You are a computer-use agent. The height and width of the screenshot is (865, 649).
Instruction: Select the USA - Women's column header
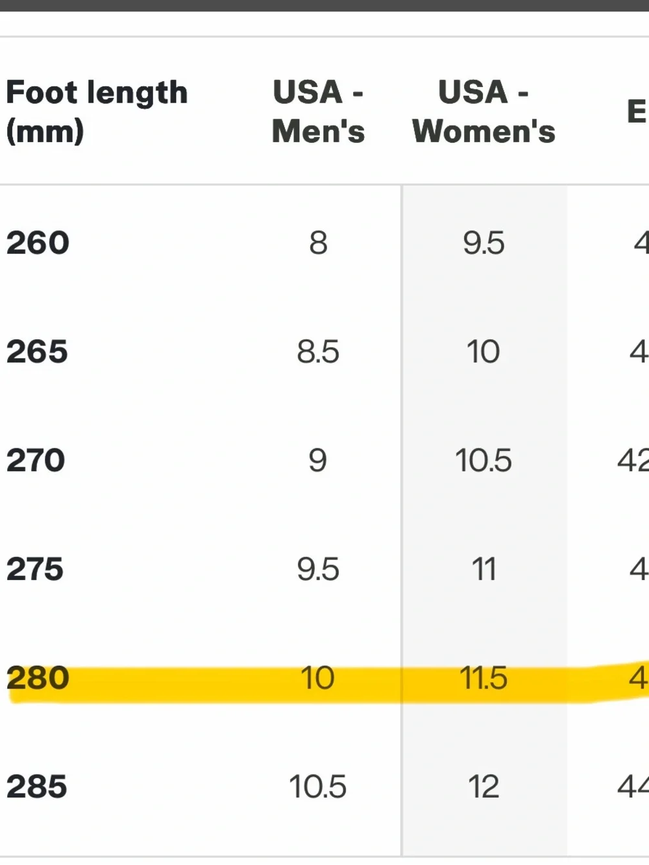tap(484, 112)
